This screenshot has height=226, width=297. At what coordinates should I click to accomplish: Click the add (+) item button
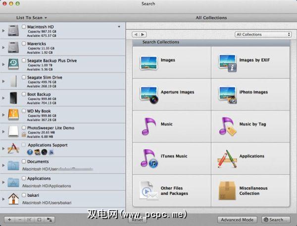coord(9,220)
